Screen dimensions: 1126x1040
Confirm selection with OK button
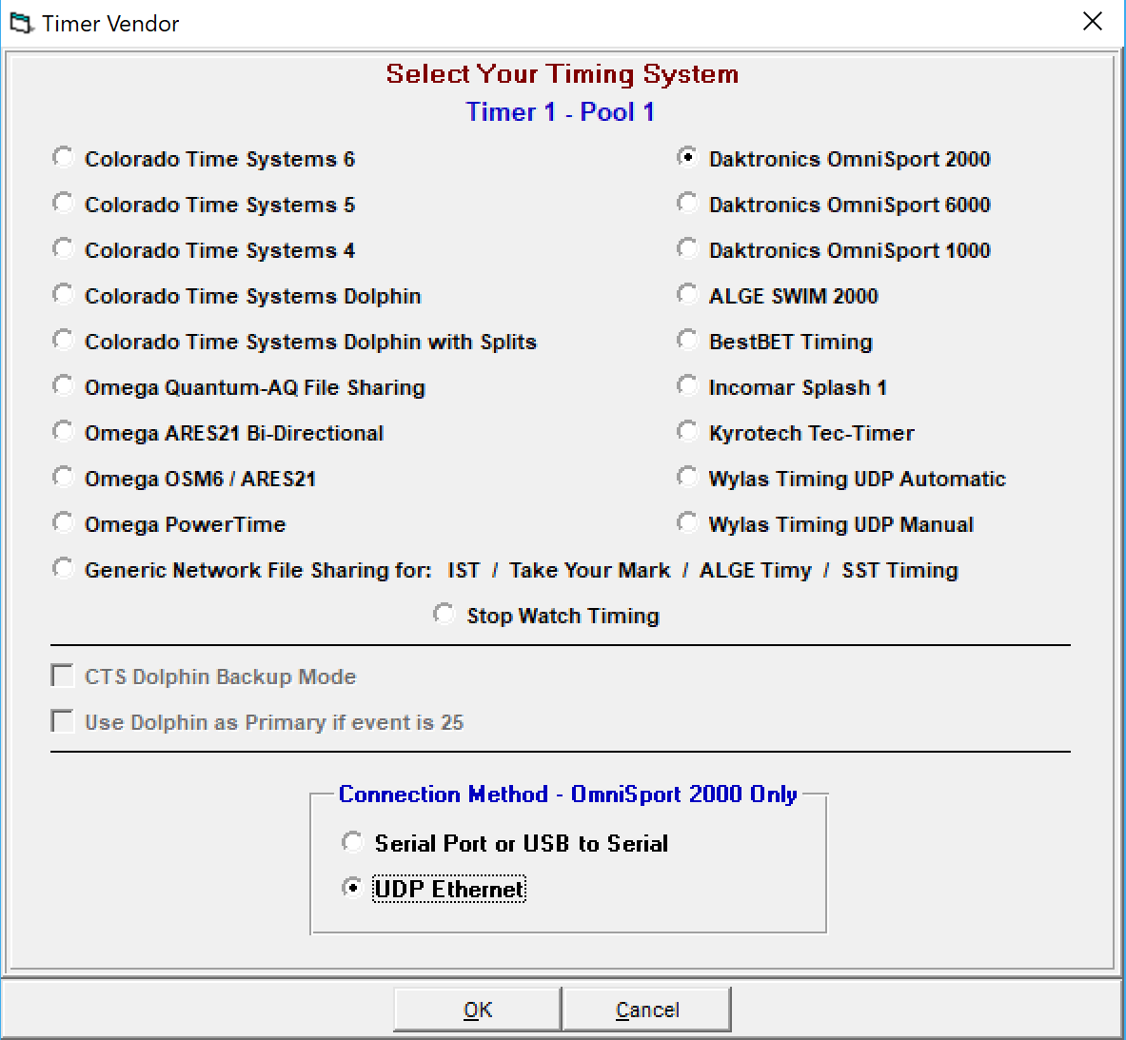pyautogui.click(x=477, y=1009)
